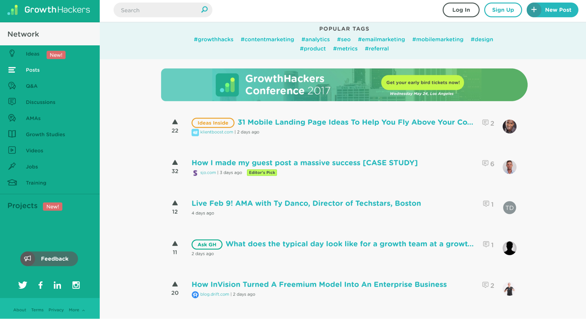Click the Jobs pin icon

coord(12,166)
